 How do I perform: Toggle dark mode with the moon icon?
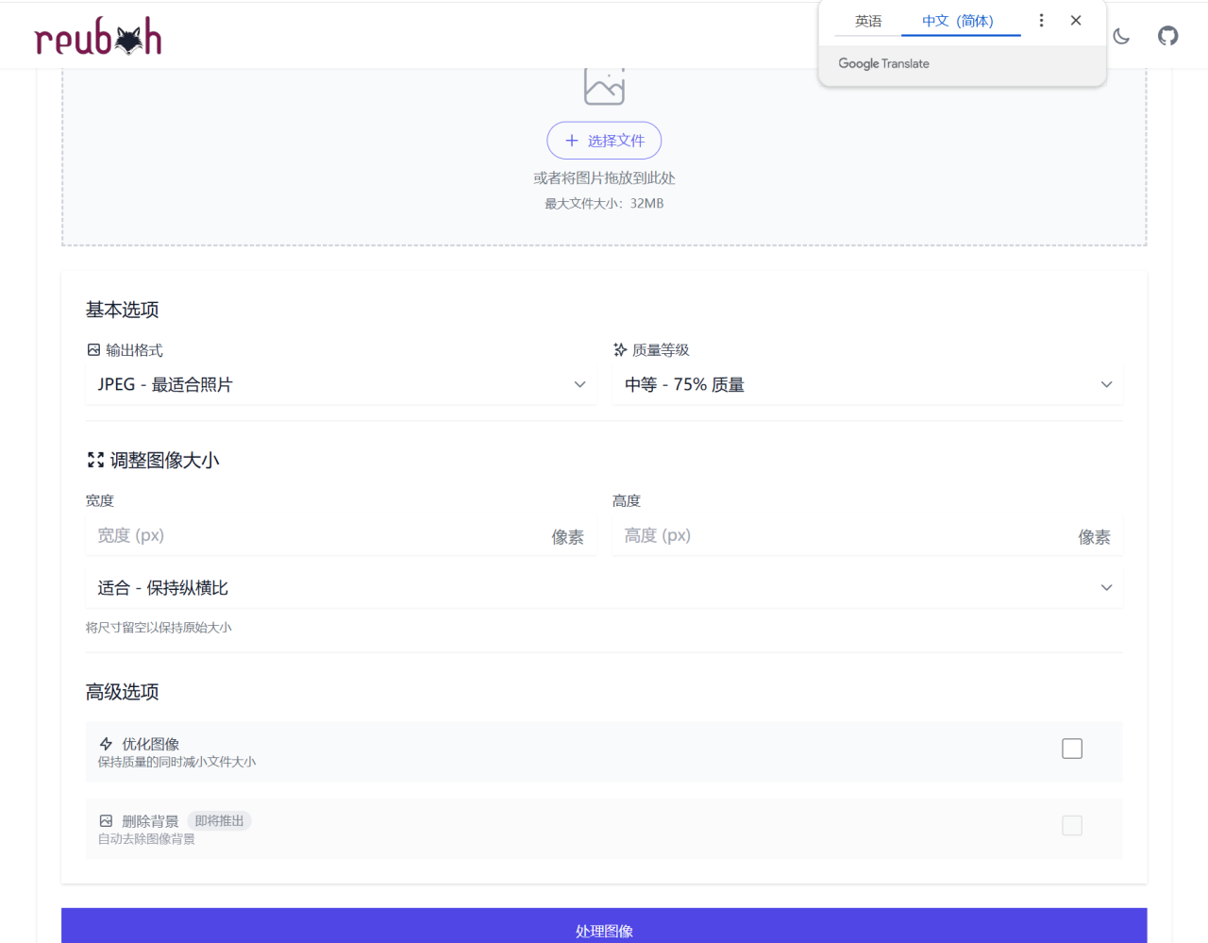[x=1120, y=36]
